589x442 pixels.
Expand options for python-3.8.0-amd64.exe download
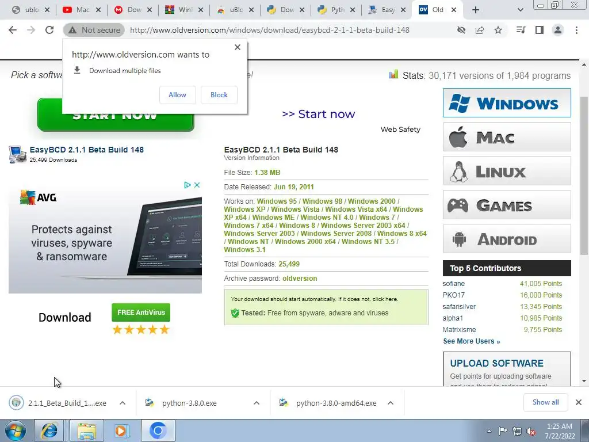coord(391,403)
